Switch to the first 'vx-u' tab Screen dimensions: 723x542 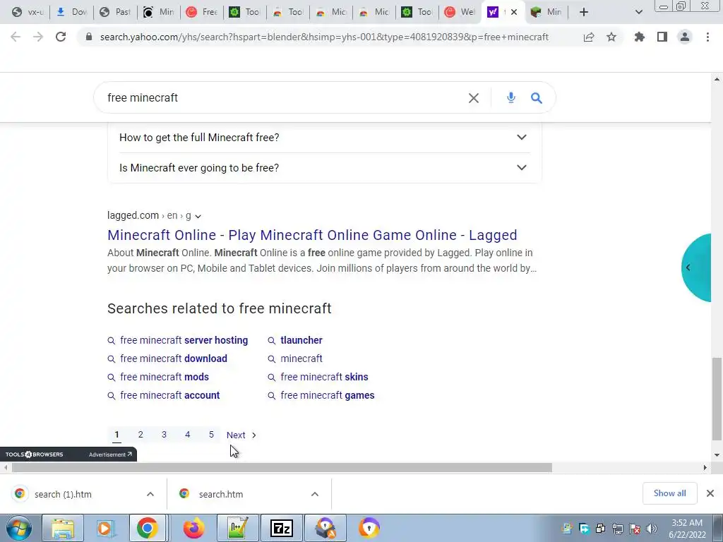[x=28, y=12]
